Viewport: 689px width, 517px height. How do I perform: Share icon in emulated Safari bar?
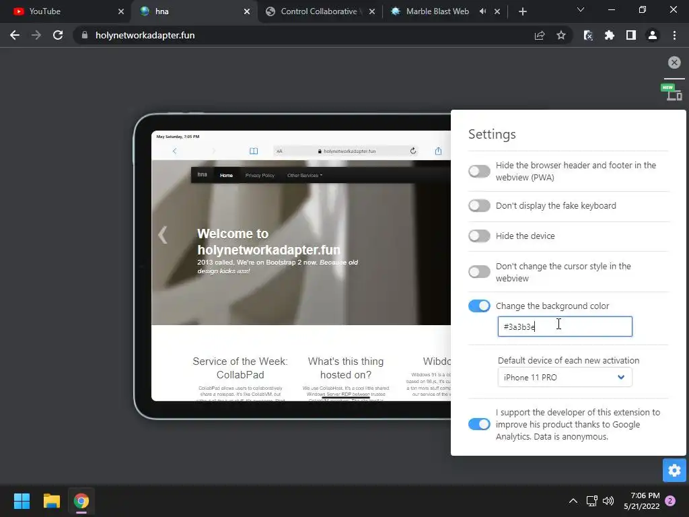(x=438, y=151)
